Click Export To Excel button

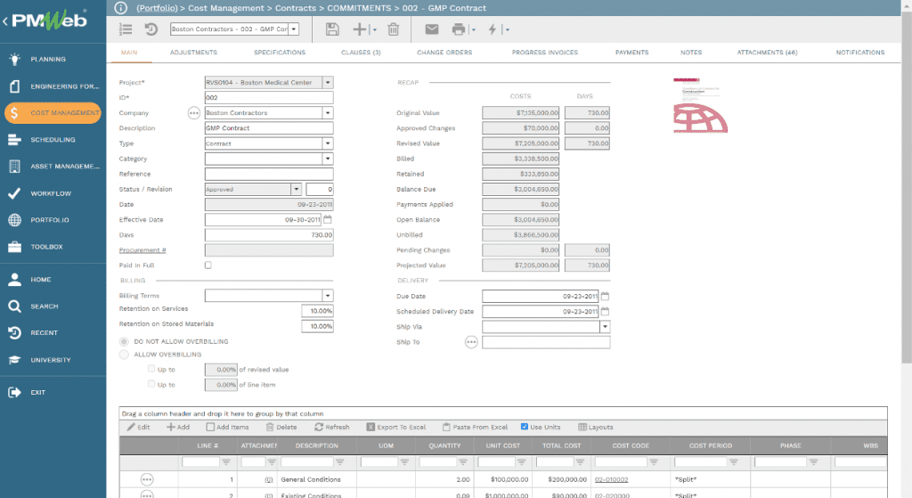pos(396,427)
